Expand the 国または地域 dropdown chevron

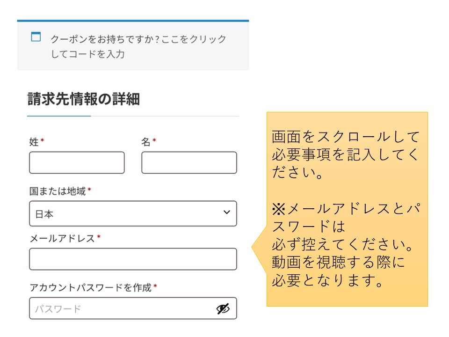coord(227,212)
